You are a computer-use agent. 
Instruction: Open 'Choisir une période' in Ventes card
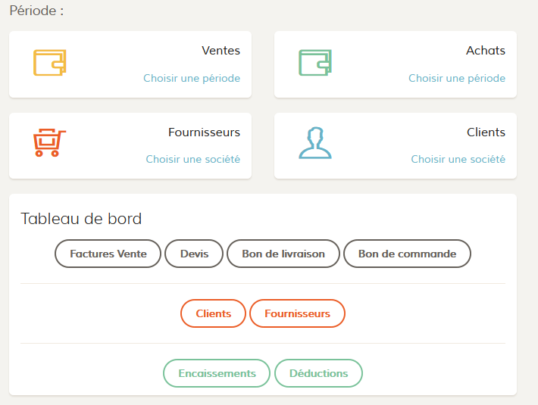192,78
